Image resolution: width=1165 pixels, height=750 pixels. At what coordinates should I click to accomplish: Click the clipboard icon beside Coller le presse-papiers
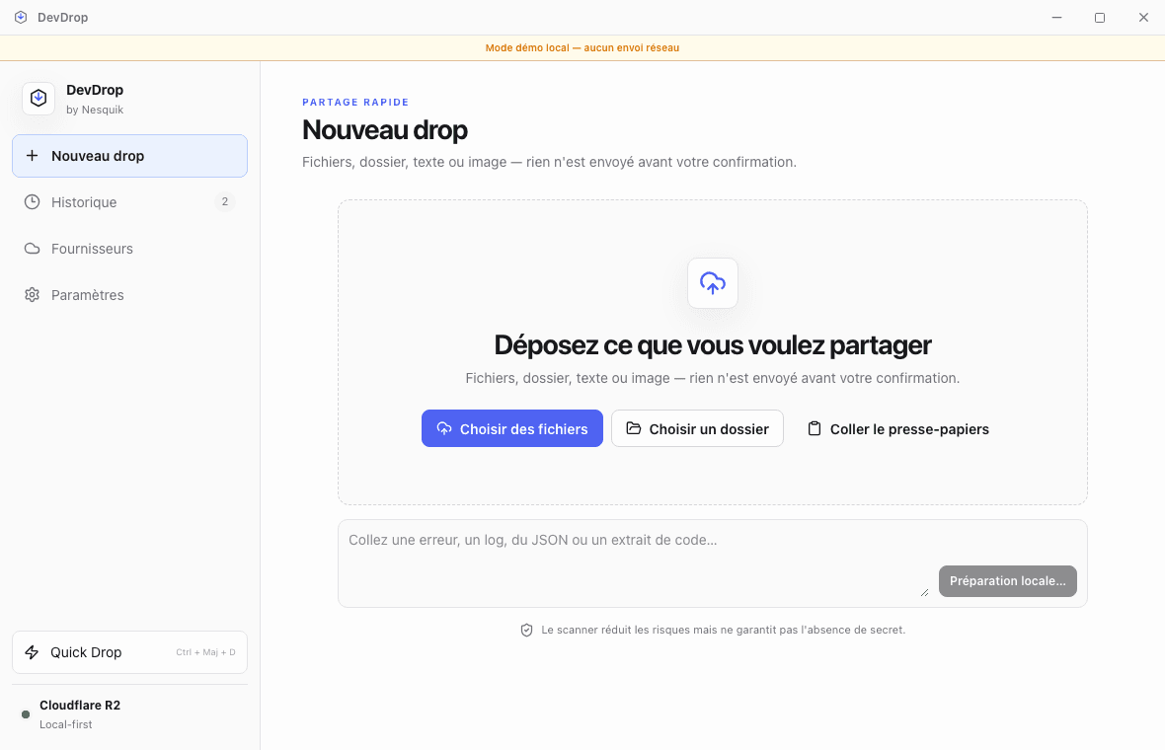click(815, 428)
